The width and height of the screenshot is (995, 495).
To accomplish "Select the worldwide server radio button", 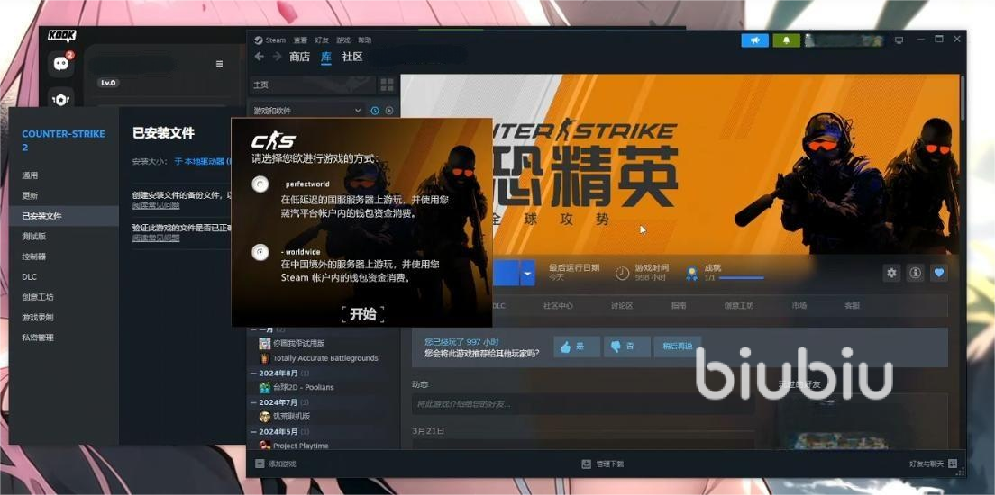I will coord(260,252).
